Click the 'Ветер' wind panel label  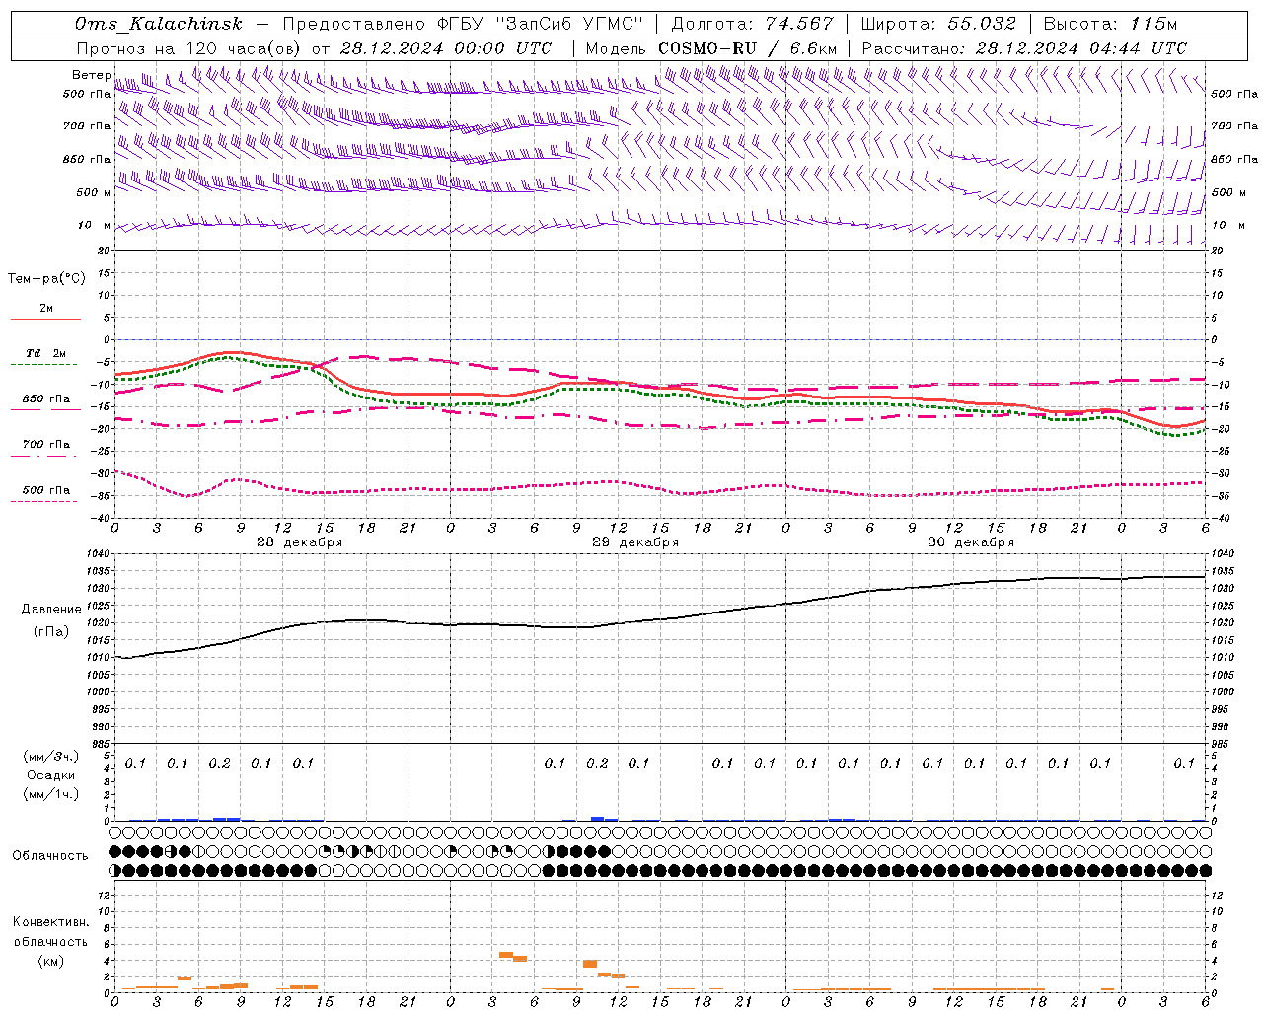click(x=92, y=75)
